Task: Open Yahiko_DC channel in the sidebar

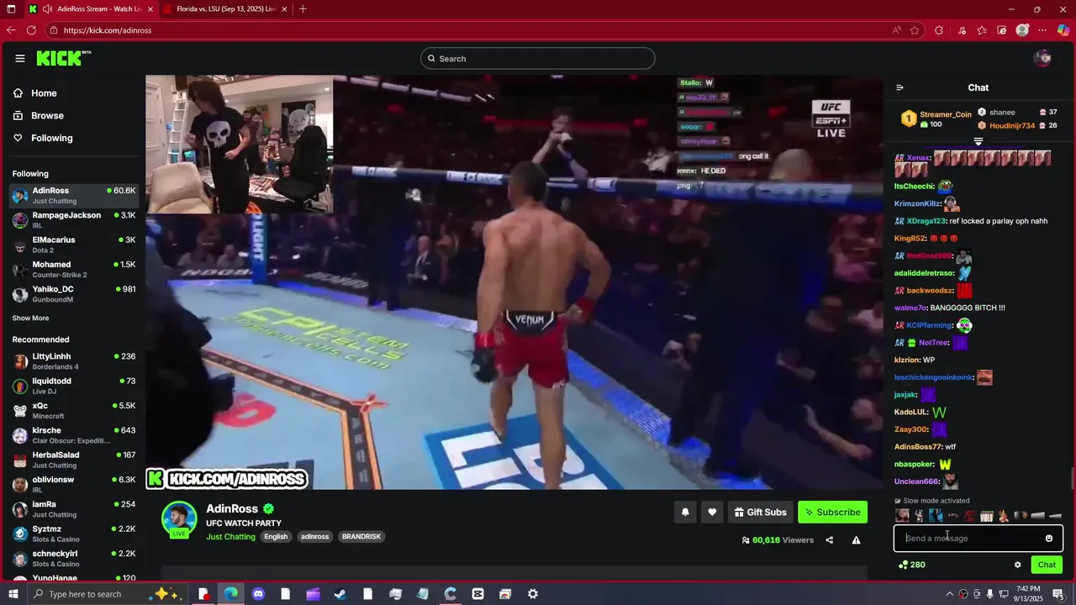Action: pyautogui.click(x=74, y=294)
